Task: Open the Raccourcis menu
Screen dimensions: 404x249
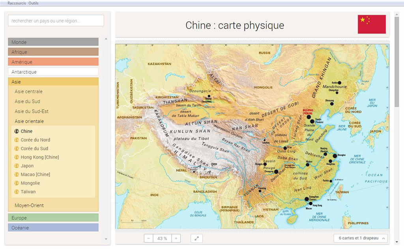Action: tap(17, 3)
